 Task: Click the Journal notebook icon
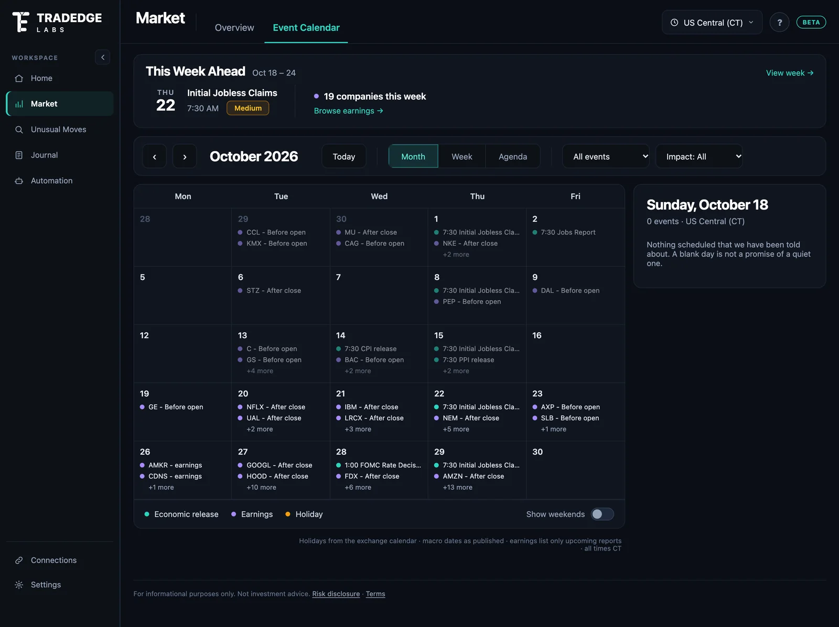pyautogui.click(x=19, y=155)
